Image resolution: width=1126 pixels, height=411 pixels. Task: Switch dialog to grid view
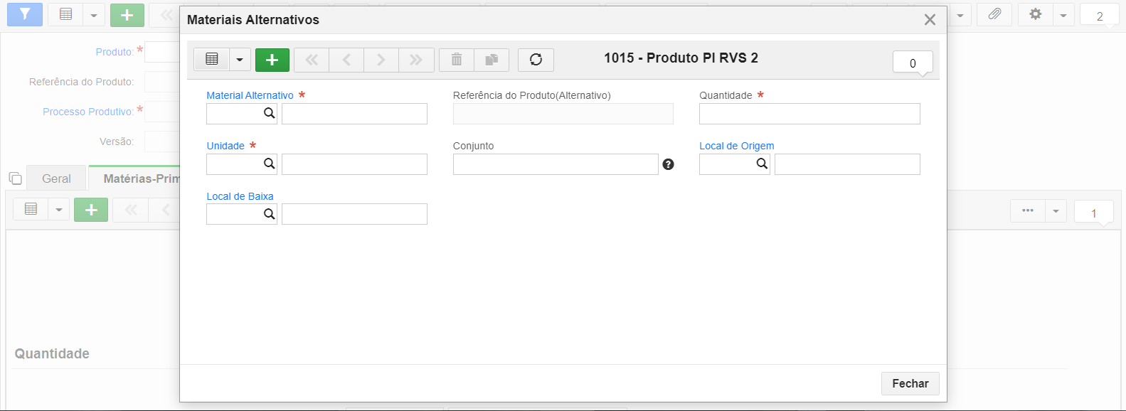pos(212,60)
